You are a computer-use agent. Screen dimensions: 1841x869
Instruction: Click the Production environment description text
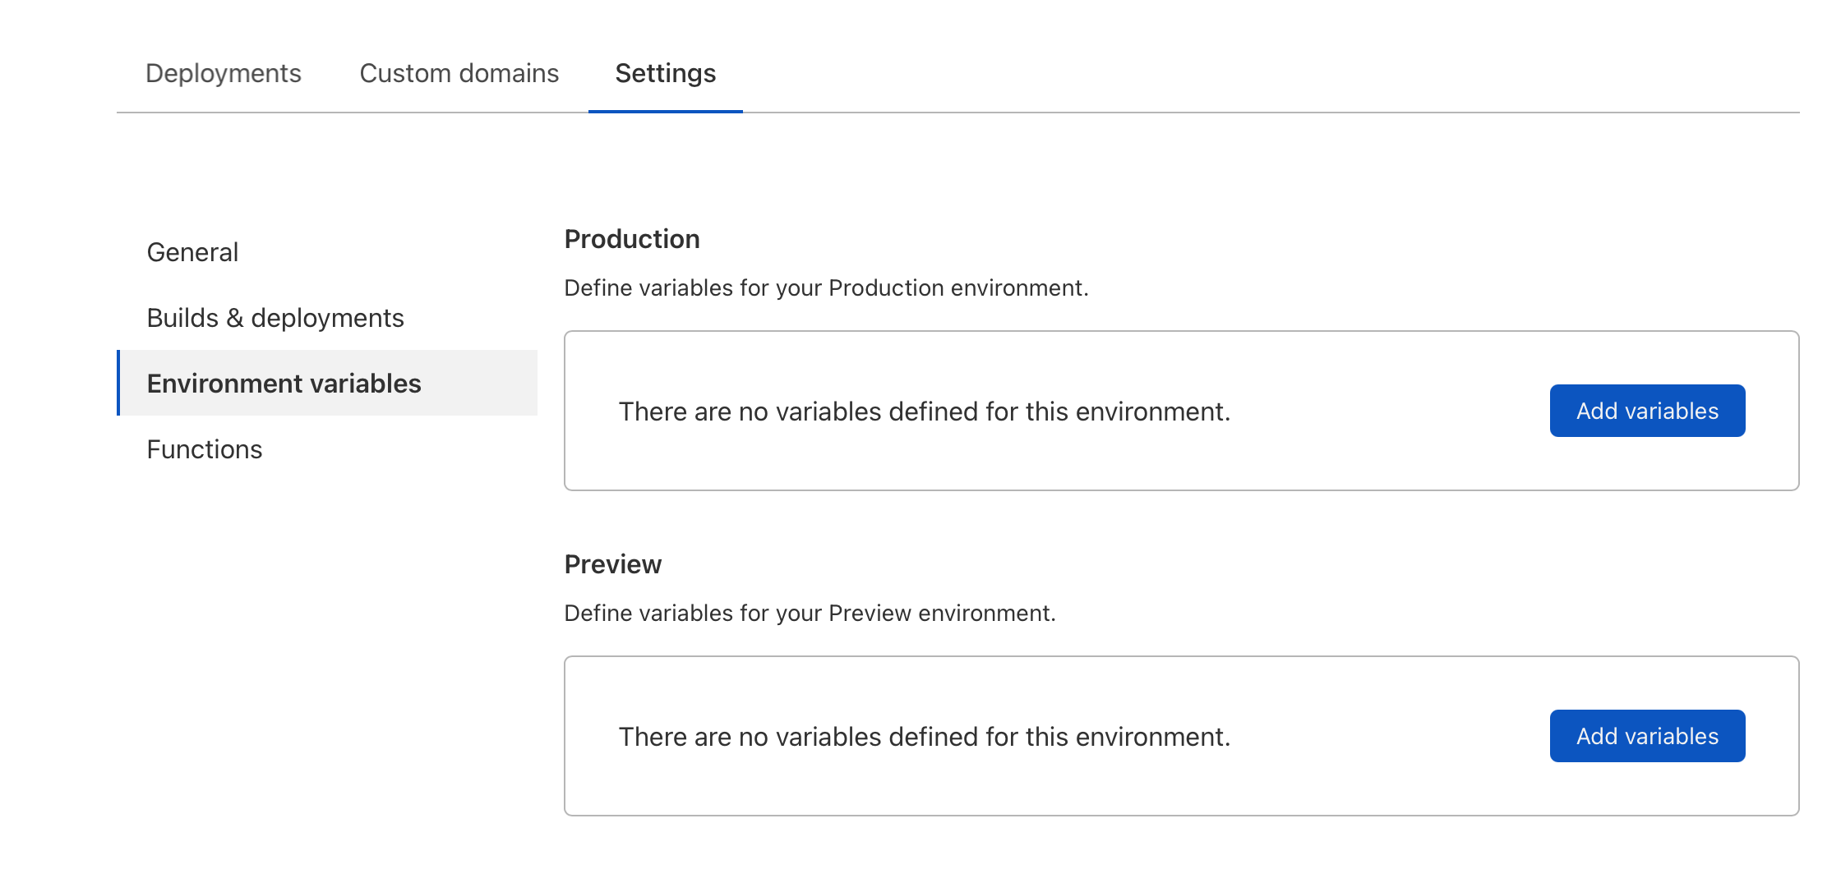(825, 287)
